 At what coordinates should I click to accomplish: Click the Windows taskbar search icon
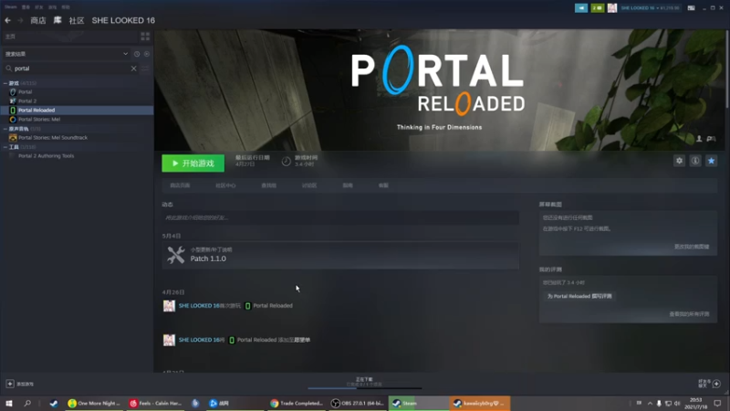(x=27, y=403)
